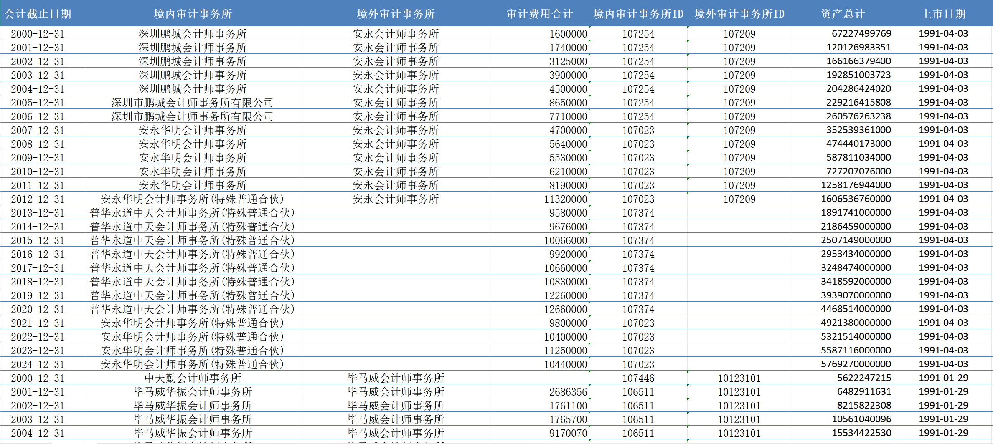Select audit fee cell 1600000

[x=539, y=34]
